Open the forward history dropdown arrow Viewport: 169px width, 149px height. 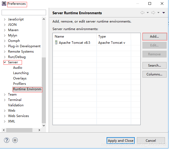[158, 13]
